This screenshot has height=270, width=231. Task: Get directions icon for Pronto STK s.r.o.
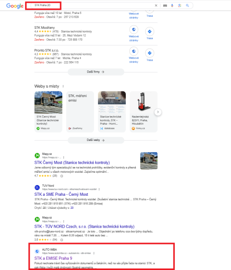click(x=150, y=53)
